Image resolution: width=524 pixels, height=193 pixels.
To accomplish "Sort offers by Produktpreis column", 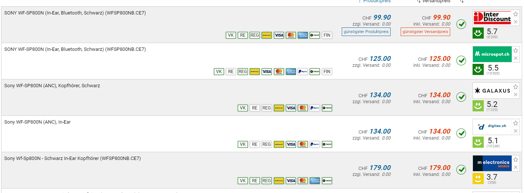I will coord(376,1).
